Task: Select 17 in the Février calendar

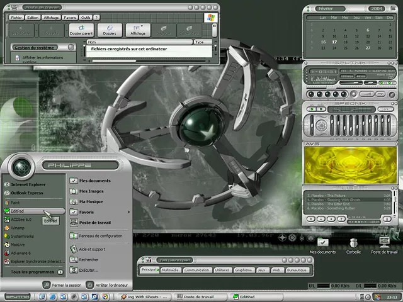Action: tap(334, 42)
